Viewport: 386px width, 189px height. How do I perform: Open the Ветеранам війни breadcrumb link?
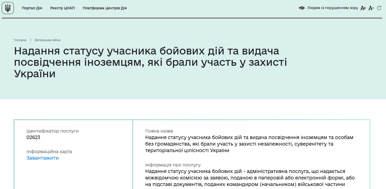point(47,40)
